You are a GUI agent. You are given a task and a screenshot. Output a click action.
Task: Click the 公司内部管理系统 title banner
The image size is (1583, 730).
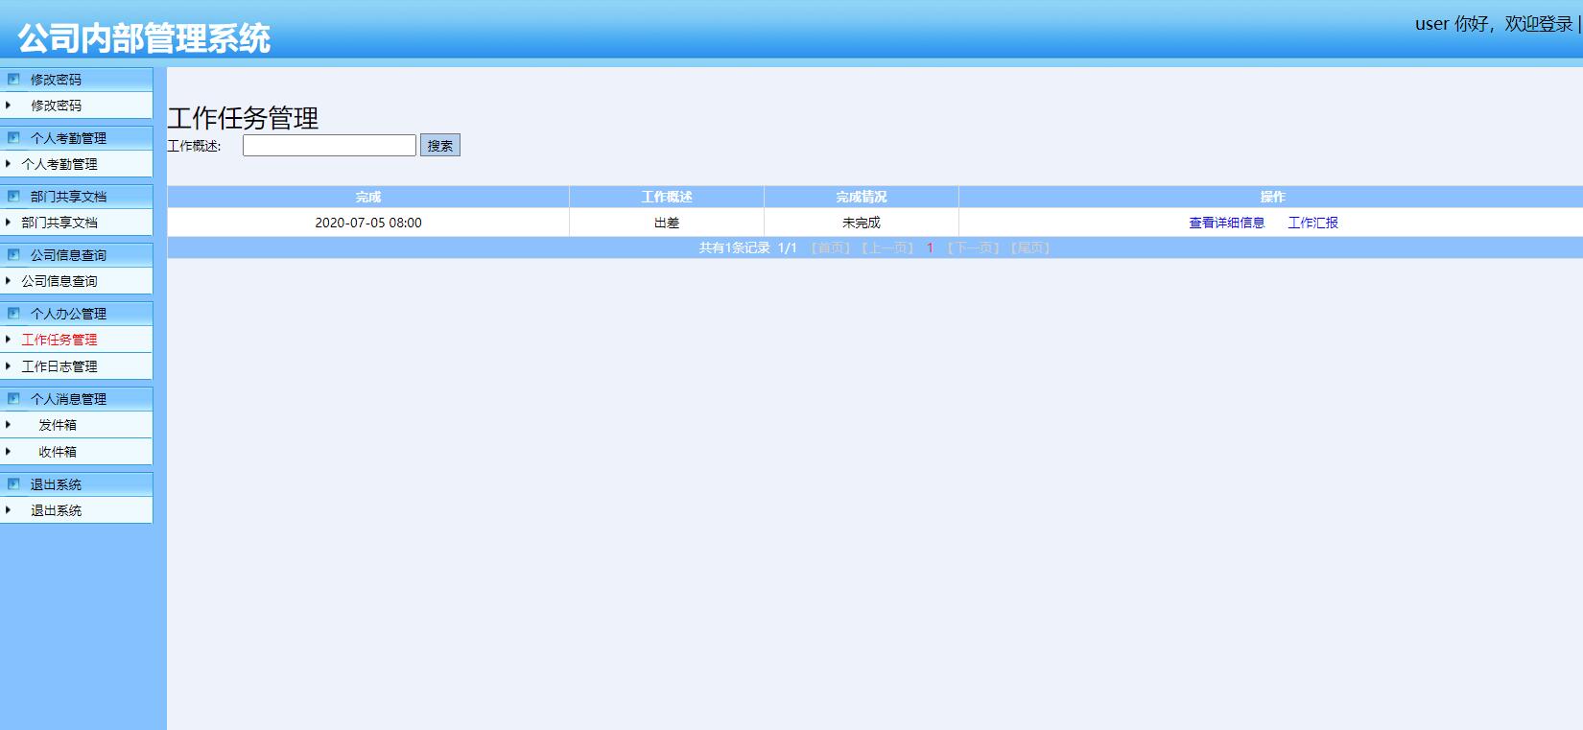(x=144, y=38)
